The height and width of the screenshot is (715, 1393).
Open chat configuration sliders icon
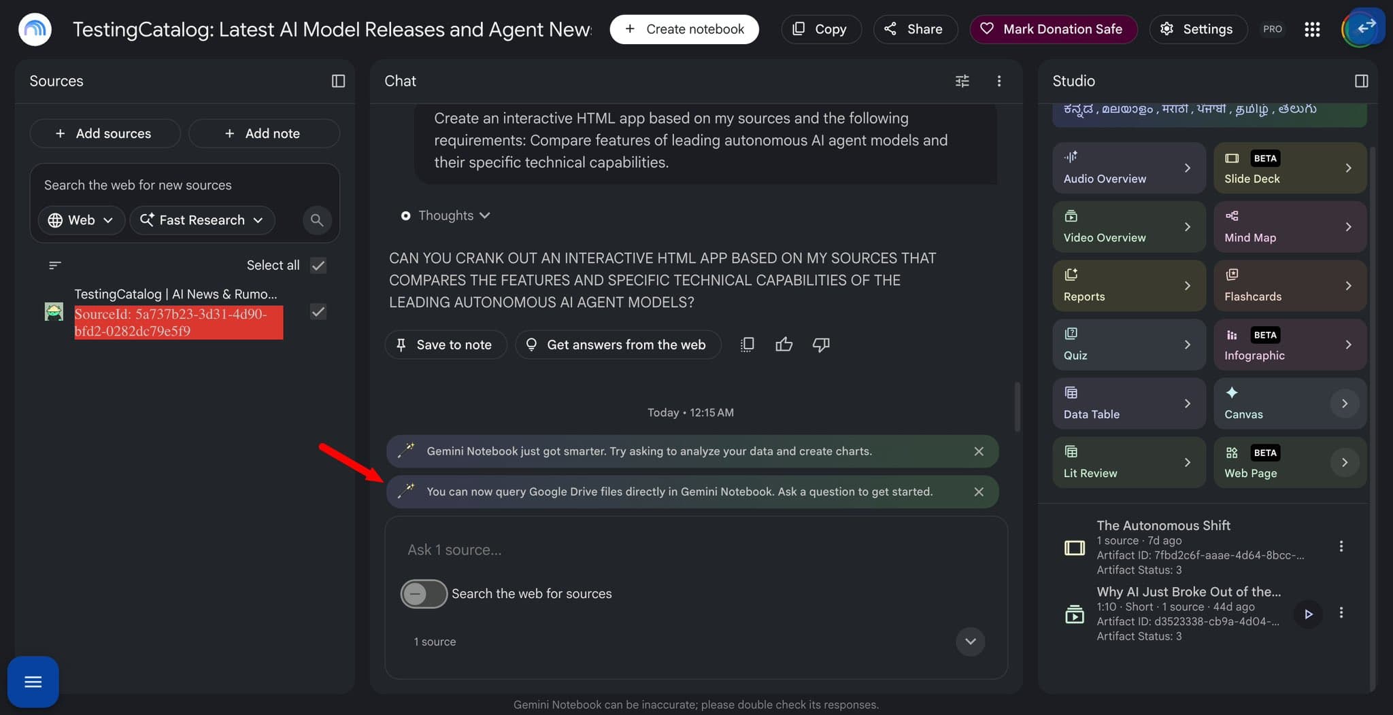pos(962,81)
